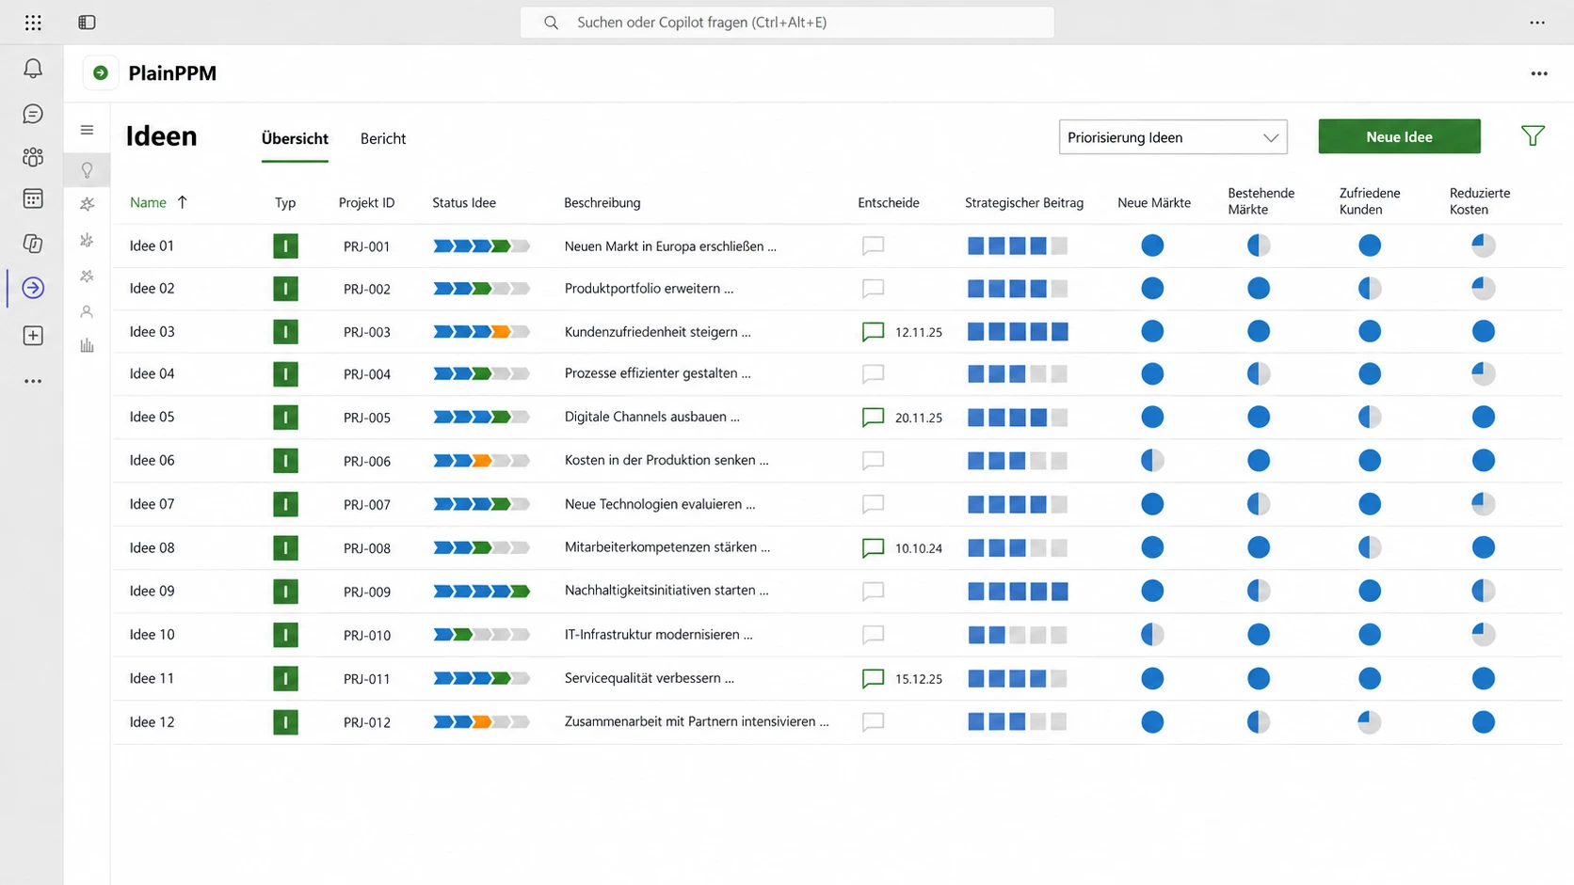Click the PlainPPM green arrow logo
Image resolution: width=1574 pixels, height=885 pixels.
(101, 73)
